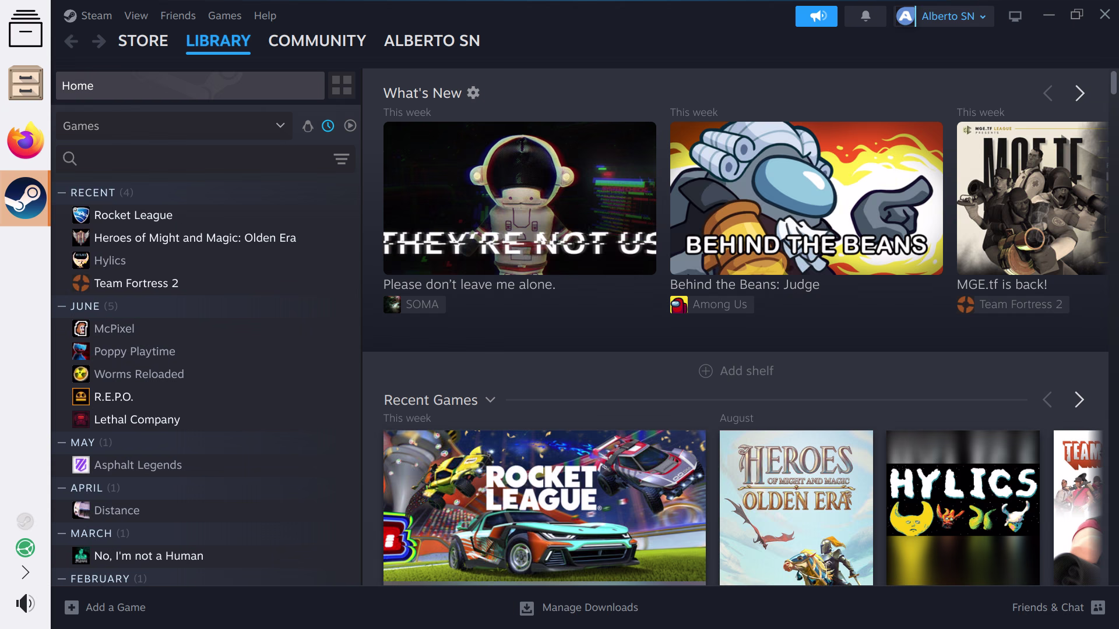
Task: Click the Rocket League game icon in list
Action: [x=80, y=215]
